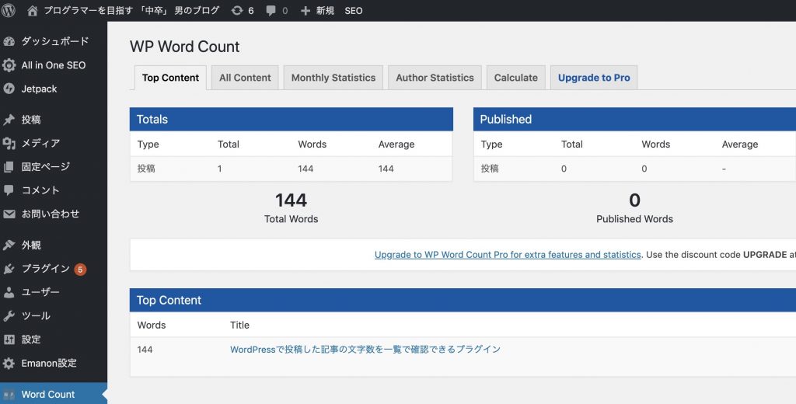796x404 pixels.
Task: Switch to the All Content tab
Action: pyautogui.click(x=245, y=78)
